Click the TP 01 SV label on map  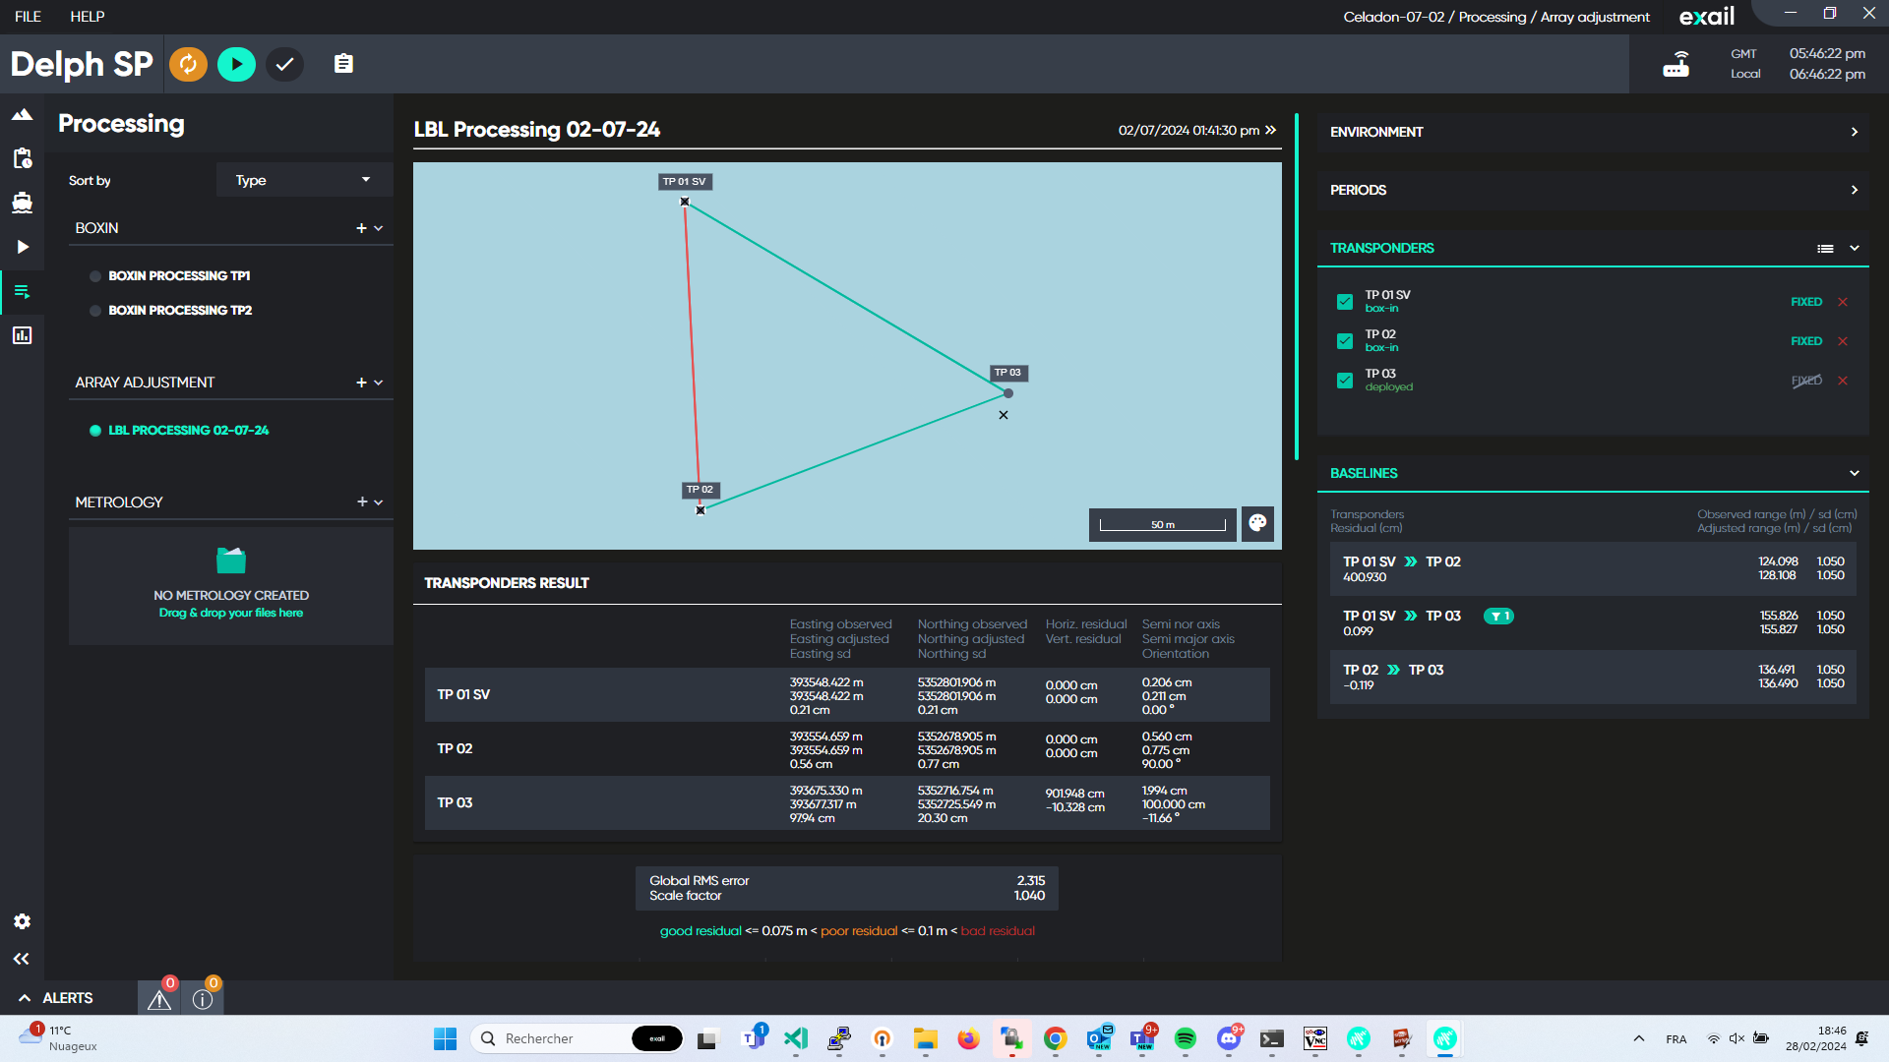coord(684,182)
